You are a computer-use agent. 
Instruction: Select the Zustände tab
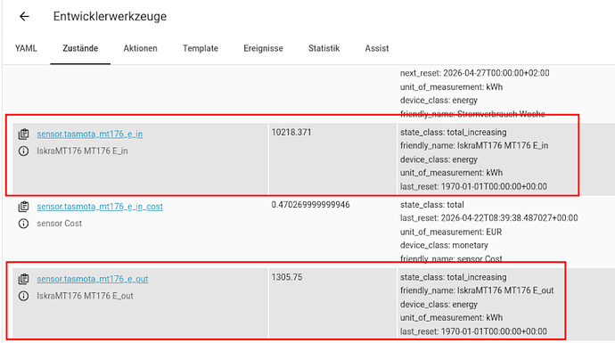click(80, 49)
